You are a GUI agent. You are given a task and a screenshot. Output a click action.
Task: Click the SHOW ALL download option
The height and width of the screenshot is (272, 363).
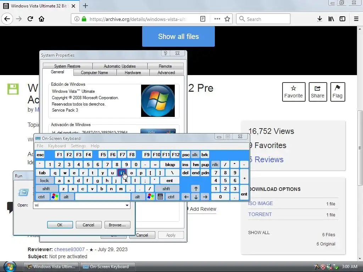[259, 233]
